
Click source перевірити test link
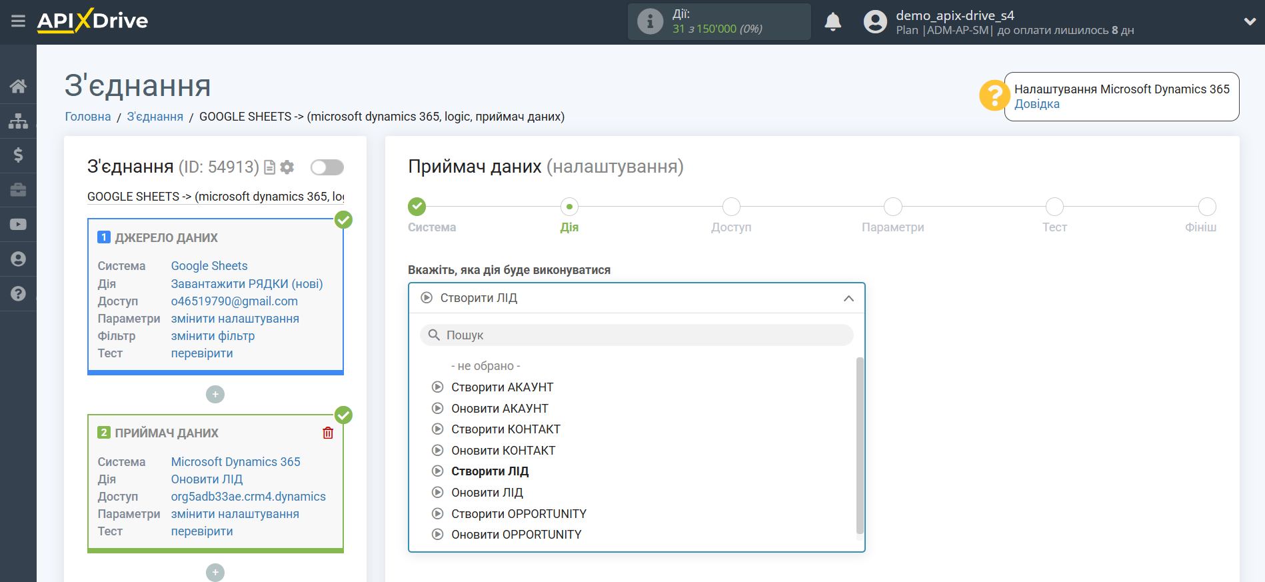(202, 353)
